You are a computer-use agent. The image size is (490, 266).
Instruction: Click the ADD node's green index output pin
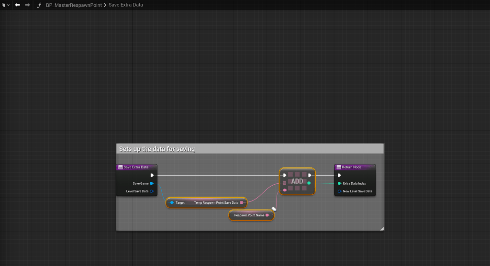pyautogui.click(x=310, y=183)
